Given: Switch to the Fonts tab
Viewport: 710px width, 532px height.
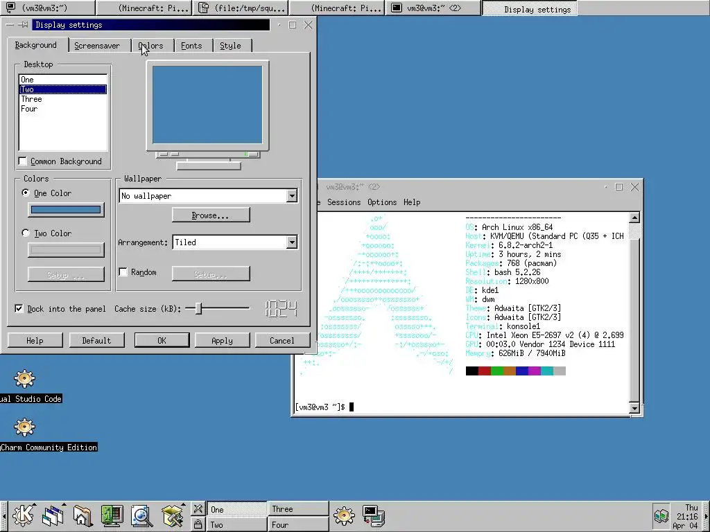Looking at the screenshot, I should [191, 46].
